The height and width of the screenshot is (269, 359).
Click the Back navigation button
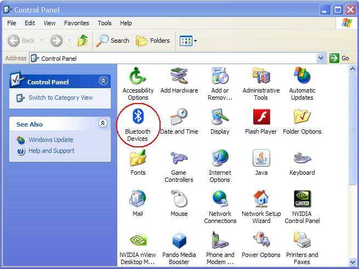(x=21, y=41)
